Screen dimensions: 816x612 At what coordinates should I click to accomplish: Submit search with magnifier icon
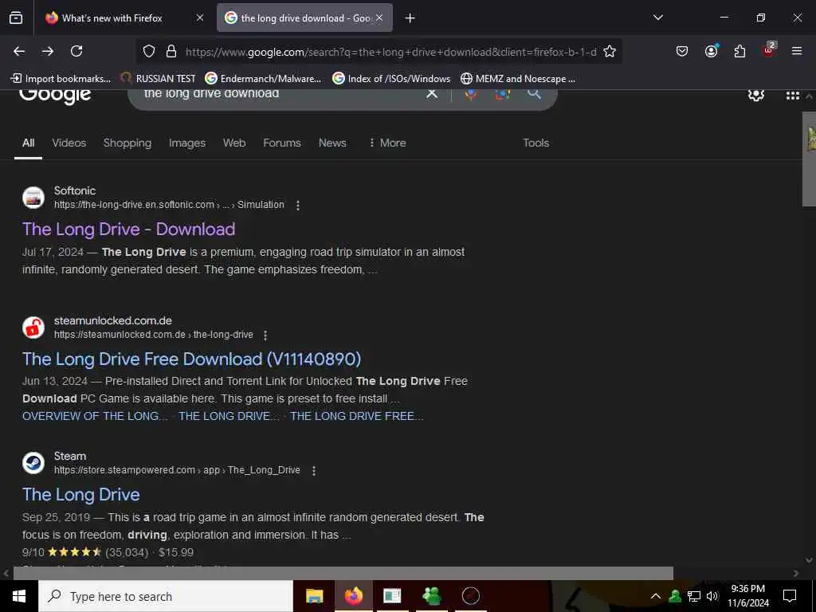click(534, 94)
